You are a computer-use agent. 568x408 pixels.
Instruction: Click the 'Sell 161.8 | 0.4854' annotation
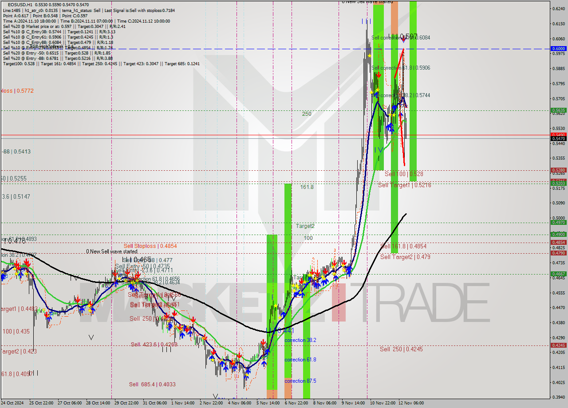point(403,246)
